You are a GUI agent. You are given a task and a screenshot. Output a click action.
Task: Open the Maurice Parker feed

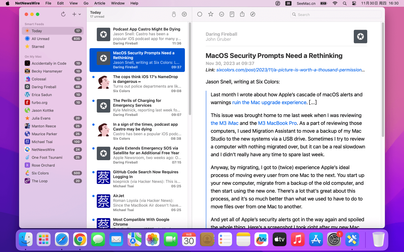[53, 134]
